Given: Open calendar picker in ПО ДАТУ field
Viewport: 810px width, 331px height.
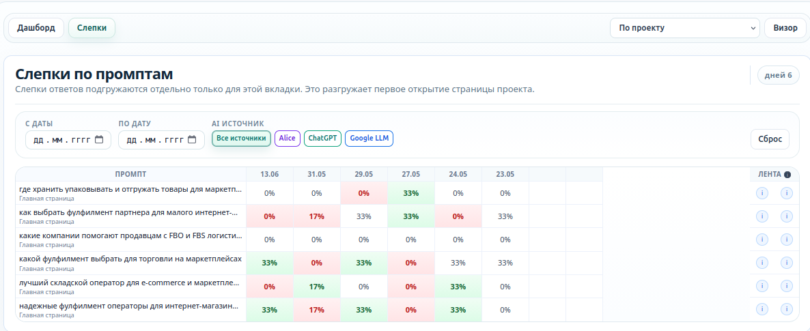Looking at the screenshot, I should click(192, 139).
